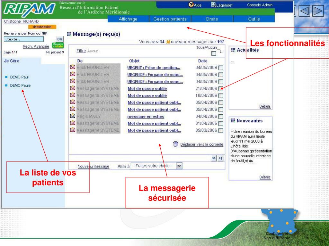329x246 pixels.
Task: Click blue bullet beside DEMO Paul
Action: coord(6,77)
